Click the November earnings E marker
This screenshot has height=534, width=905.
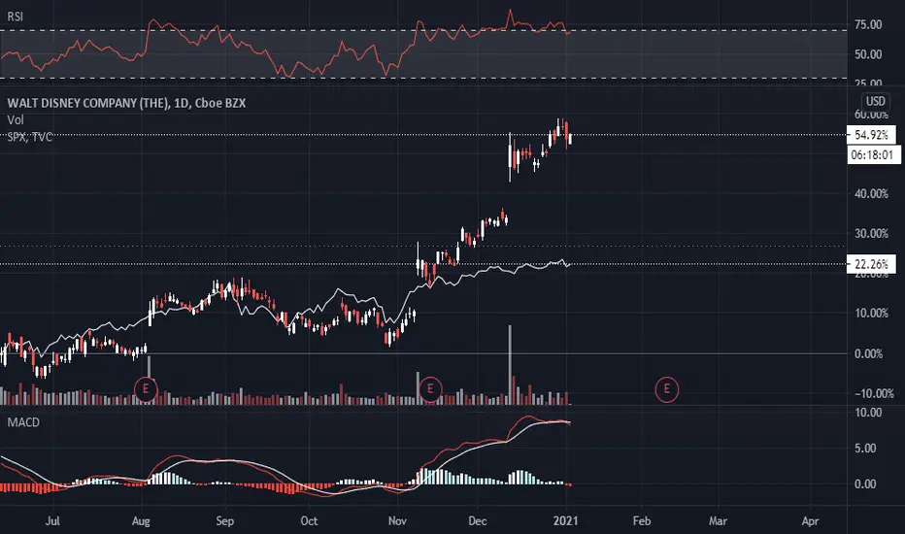[429, 389]
